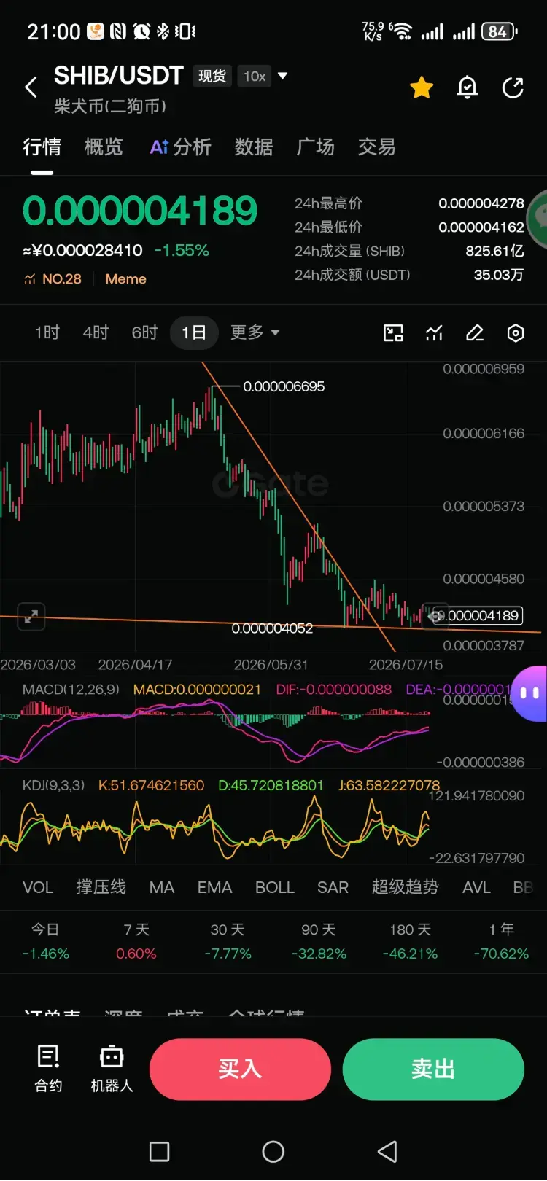
Task: Tap the 24h最高价 value 0.000004278
Action: click(481, 203)
